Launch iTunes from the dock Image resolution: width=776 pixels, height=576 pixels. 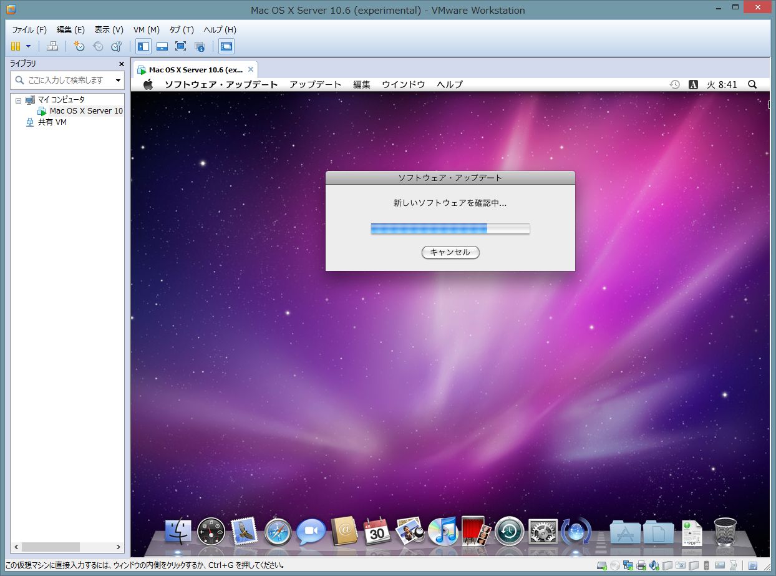tap(443, 532)
